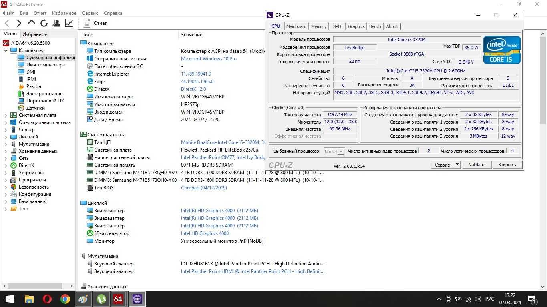
Task: Switch to the Graphics tab in CPU-Z
Action: pyautogui.click(x=356, y=26)
